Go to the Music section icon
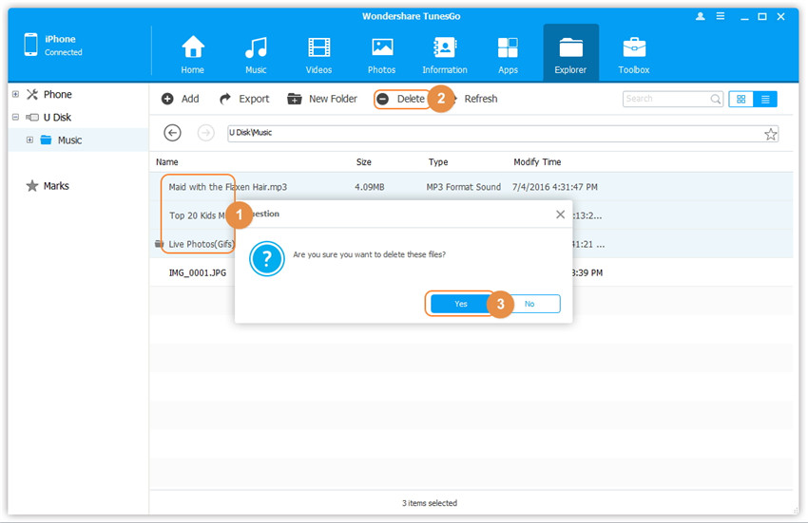The image size is (808, 523). (x=256, y=47)
